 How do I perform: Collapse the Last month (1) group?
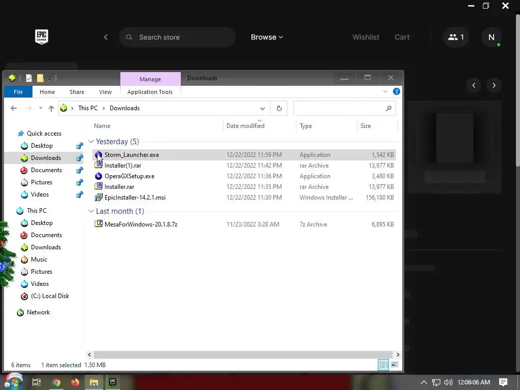click(91, 211)
